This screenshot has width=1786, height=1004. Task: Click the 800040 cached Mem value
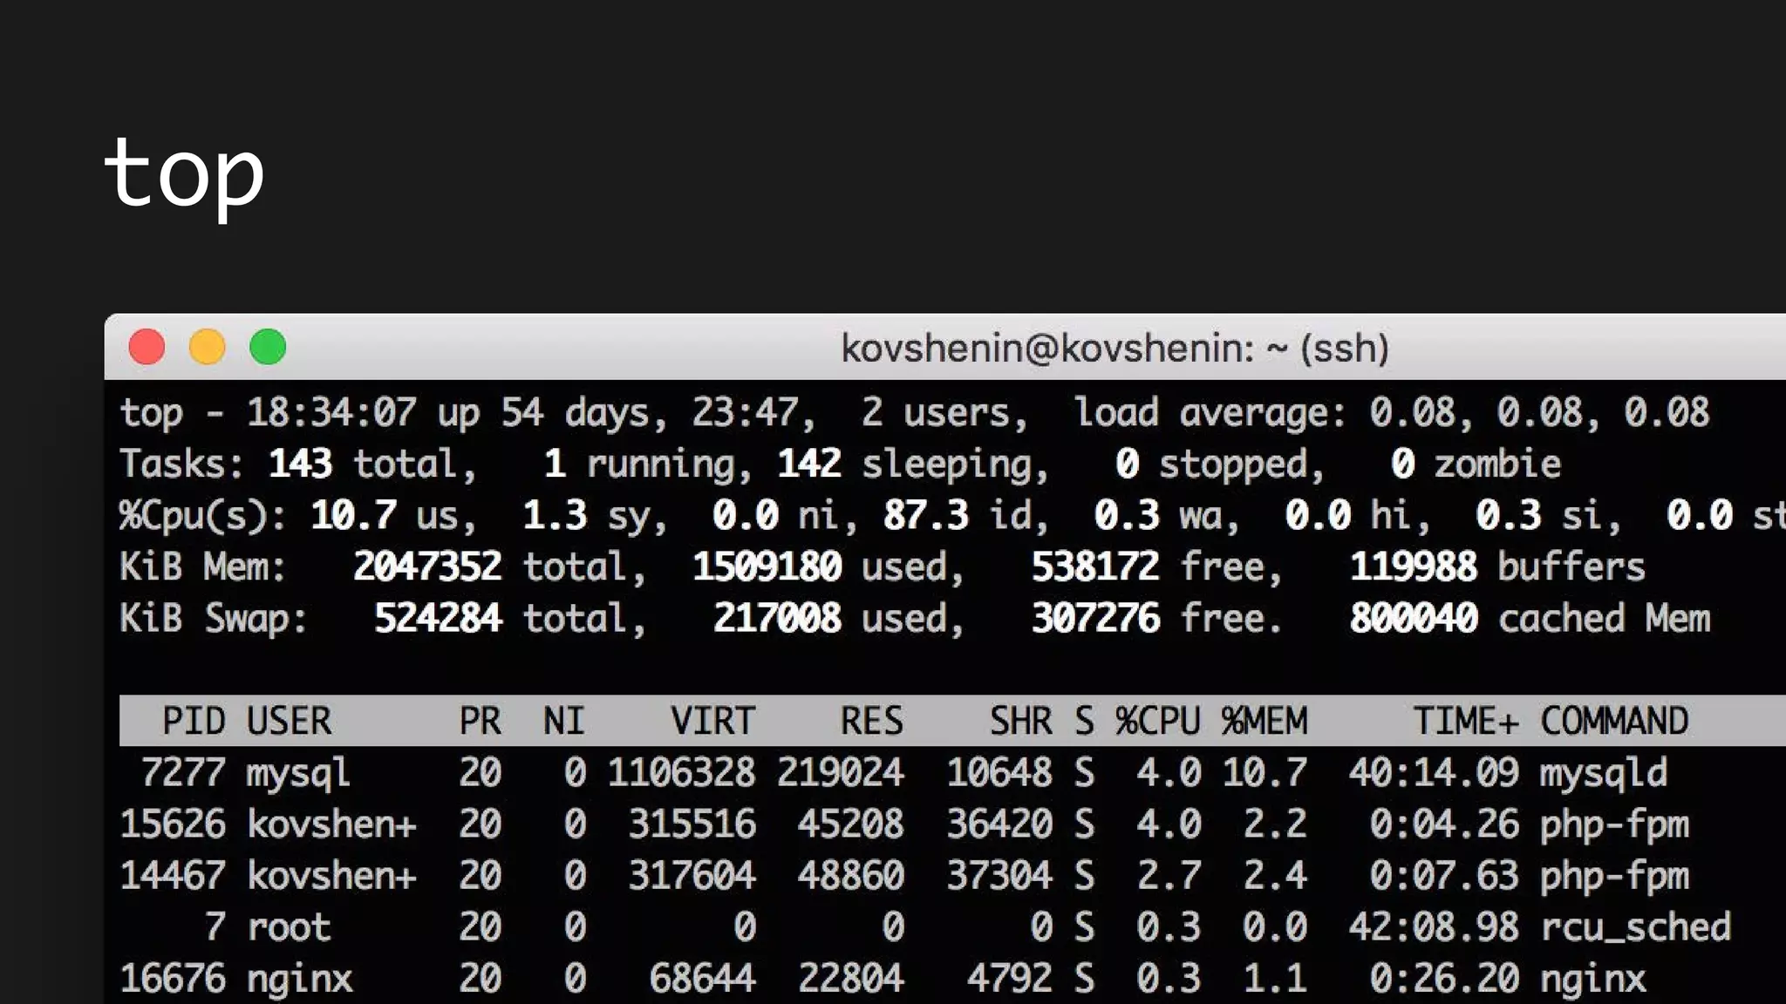1414,619
